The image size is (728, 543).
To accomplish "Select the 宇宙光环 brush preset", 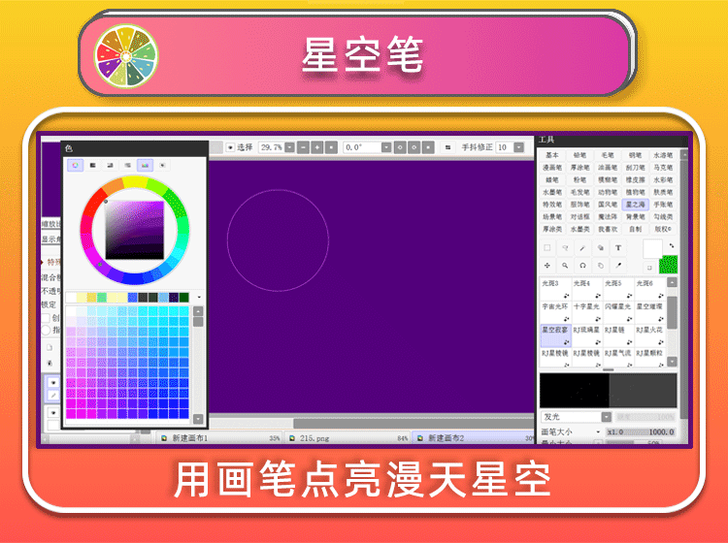I will coord(555,312).
